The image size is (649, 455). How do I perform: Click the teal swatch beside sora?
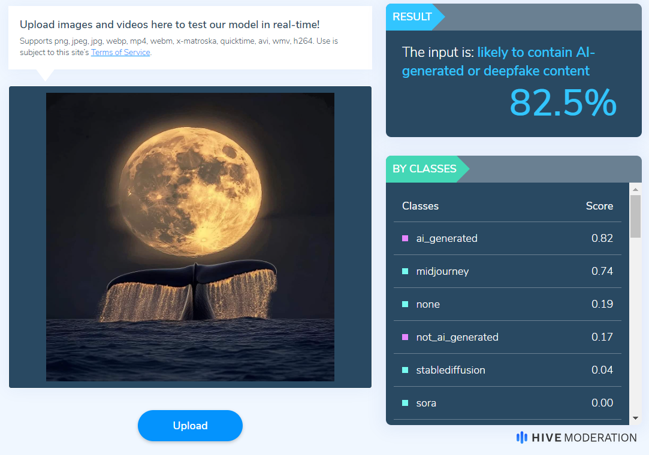coord(405,403)
